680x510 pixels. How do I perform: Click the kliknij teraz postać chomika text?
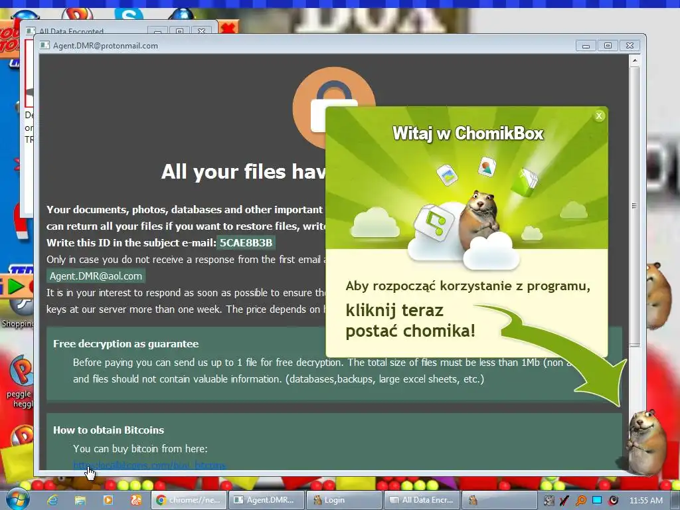click(410, 321)
